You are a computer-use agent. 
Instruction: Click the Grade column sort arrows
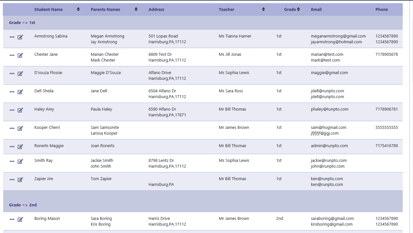(x=298, y=9)
